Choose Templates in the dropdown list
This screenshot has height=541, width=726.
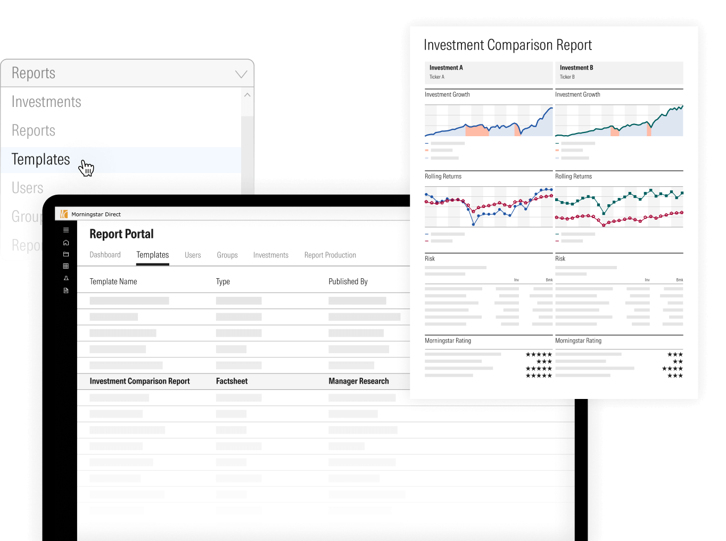click(41, 160)
